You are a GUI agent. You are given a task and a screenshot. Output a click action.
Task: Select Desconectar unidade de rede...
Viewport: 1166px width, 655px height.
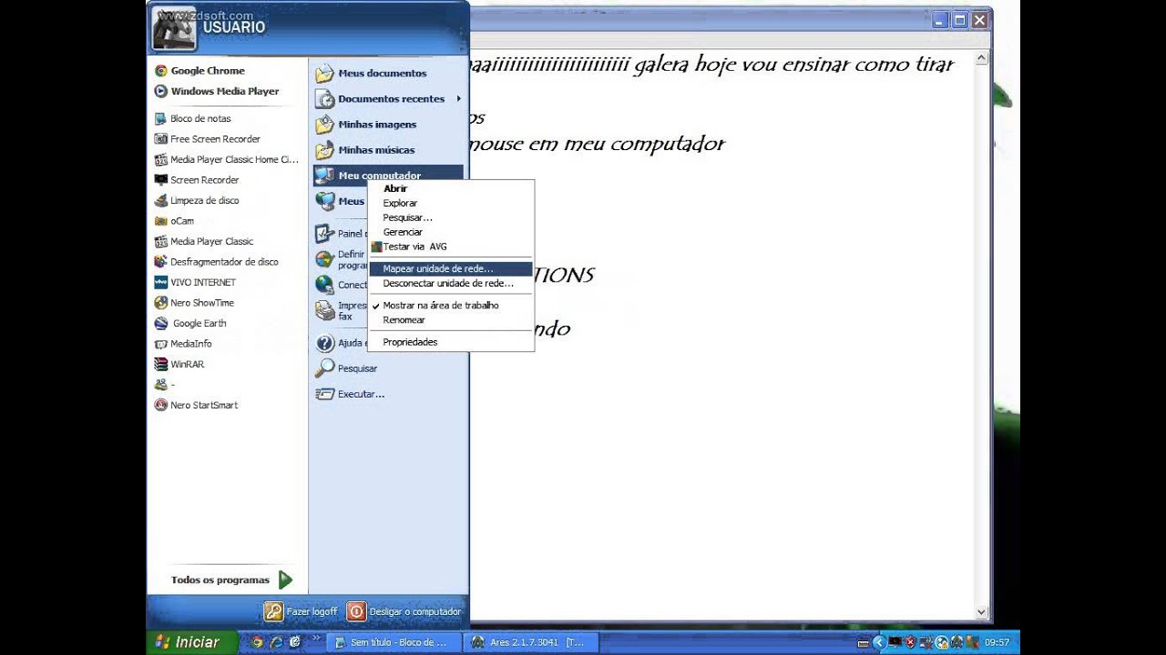[451, 284]
